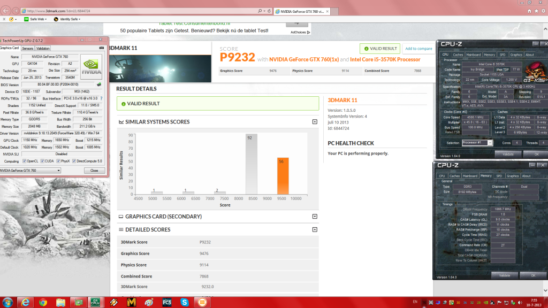
Task: Collapse the Similar Systems Scores section
Action: pos(315,122)
